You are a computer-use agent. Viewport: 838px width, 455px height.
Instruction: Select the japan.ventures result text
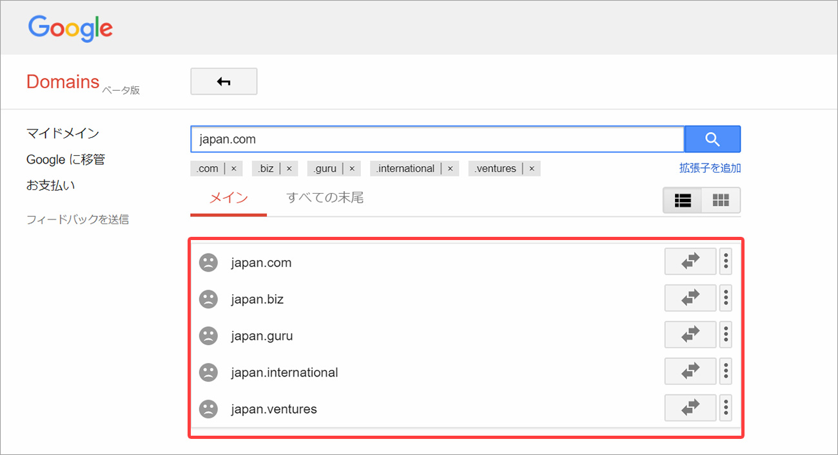pyautogui.click(x=274, y=409)
